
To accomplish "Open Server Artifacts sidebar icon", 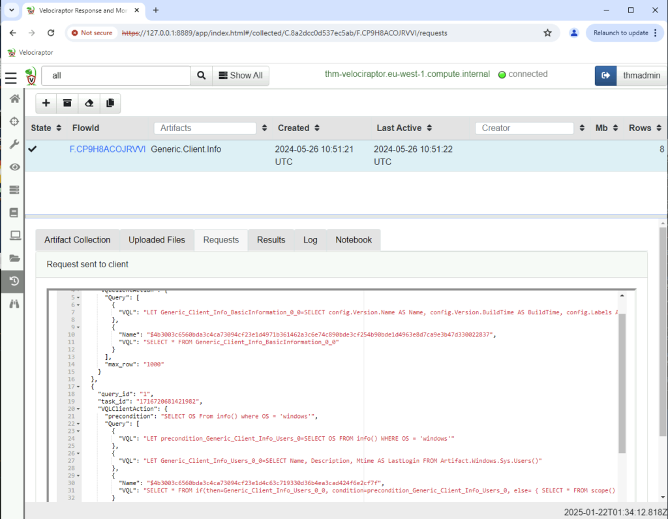I will coord(14,190).
